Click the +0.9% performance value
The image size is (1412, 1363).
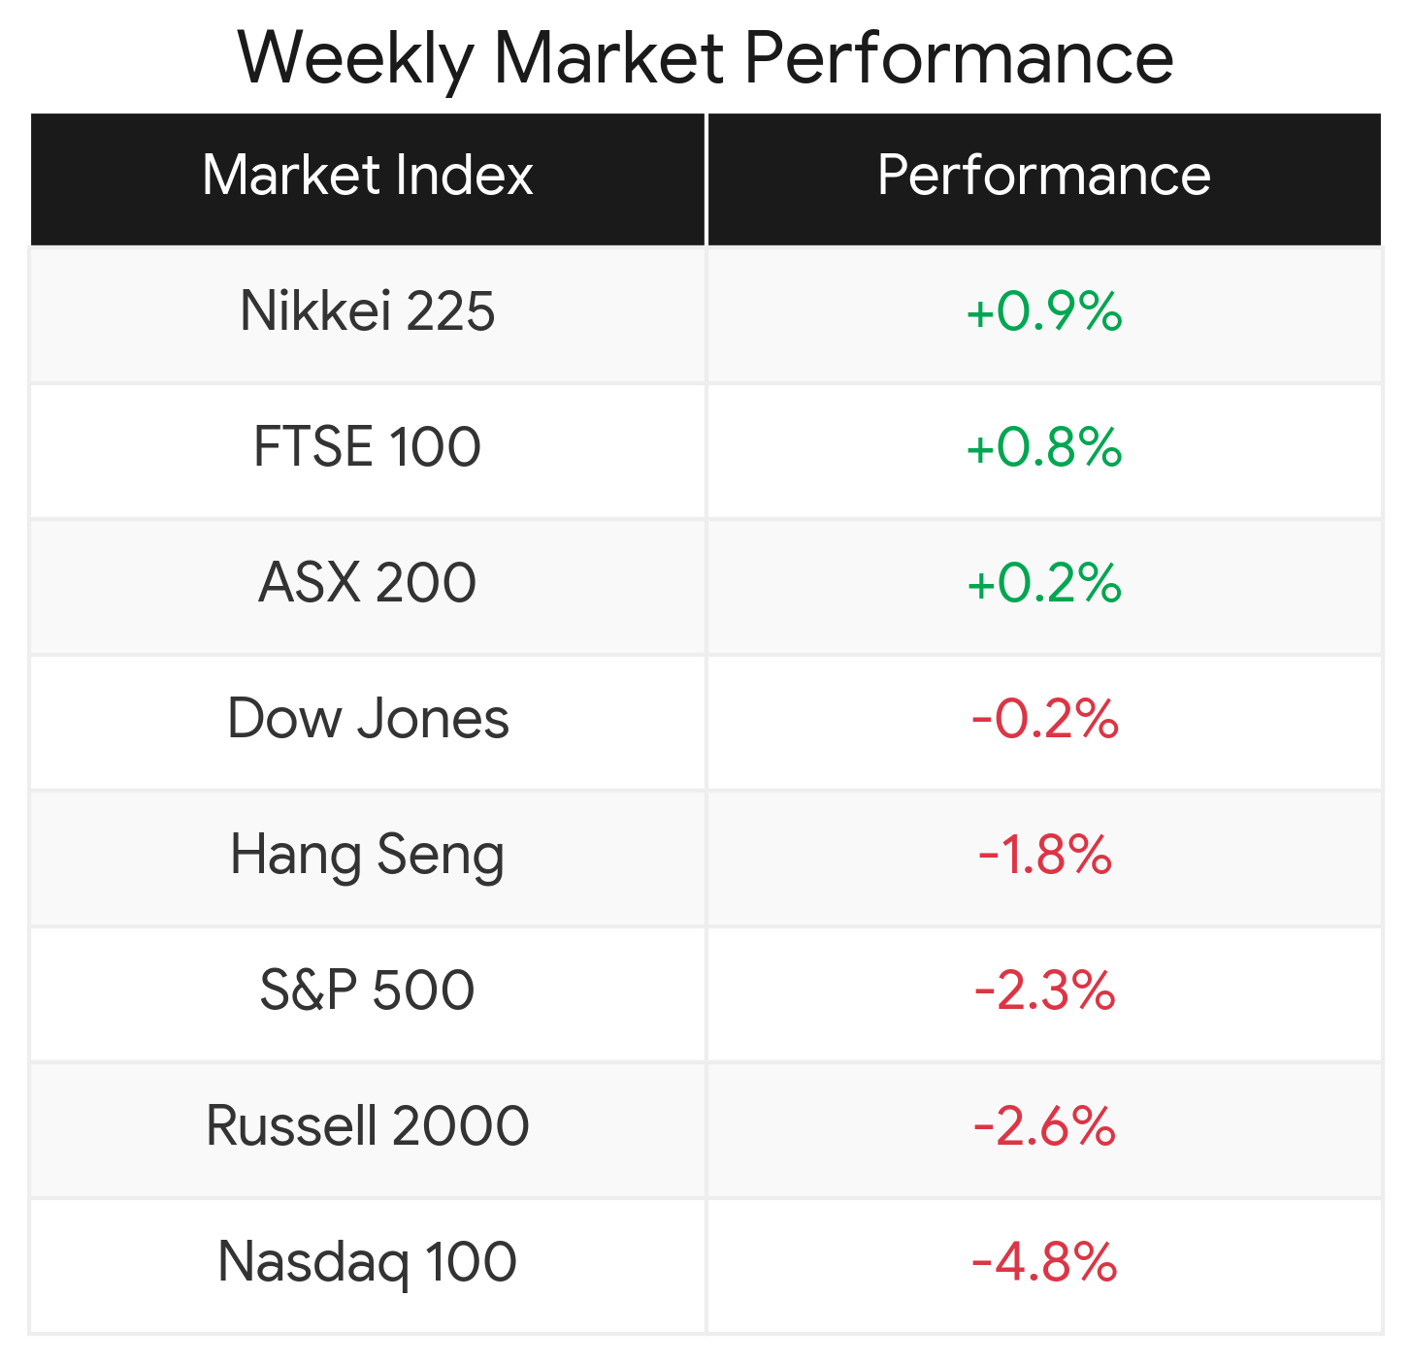click(1044, 311)
